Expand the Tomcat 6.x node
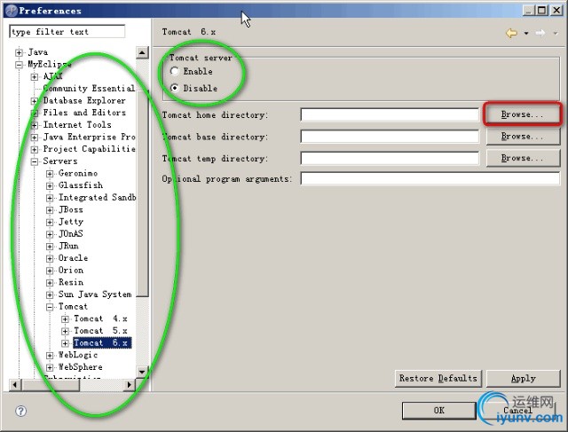This screenshot has height=432, width=568. coord(65,343)
